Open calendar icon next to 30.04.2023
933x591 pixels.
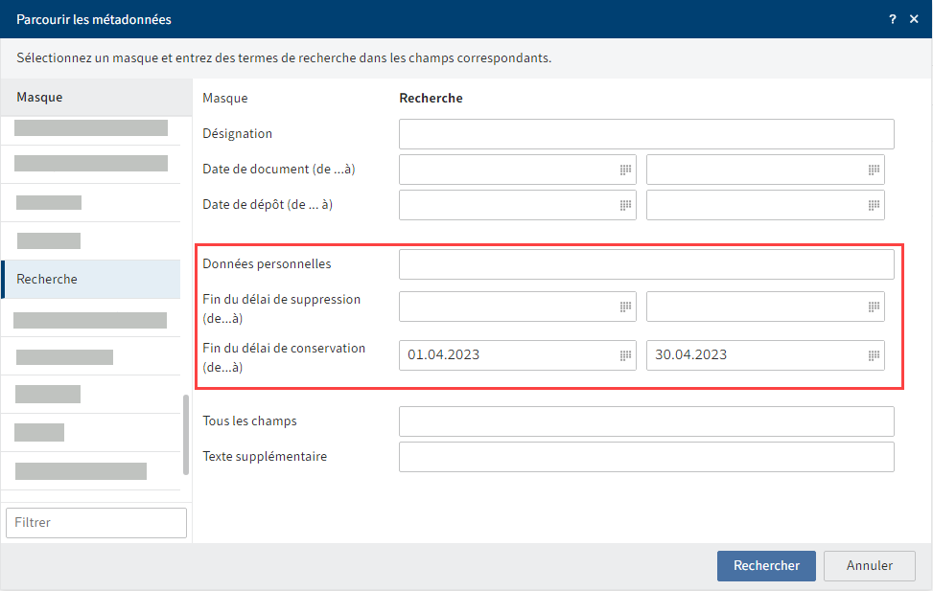click(x=874, y=355)
